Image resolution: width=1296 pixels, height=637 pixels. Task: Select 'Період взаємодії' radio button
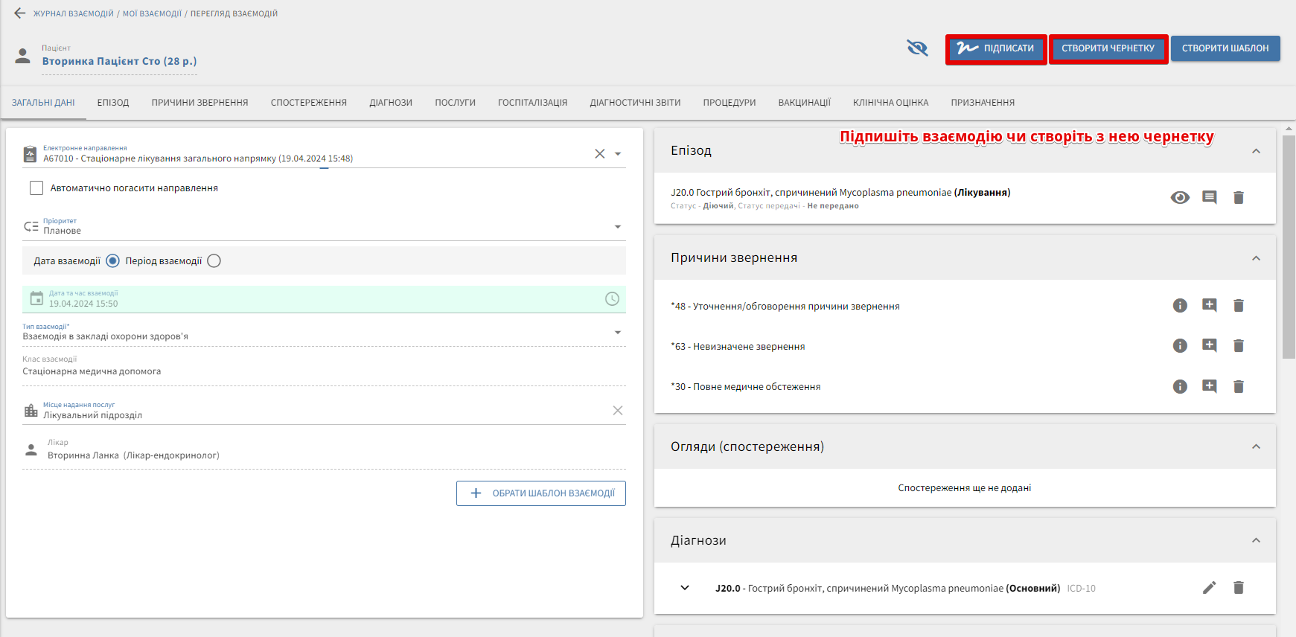(x=214, y=261)
